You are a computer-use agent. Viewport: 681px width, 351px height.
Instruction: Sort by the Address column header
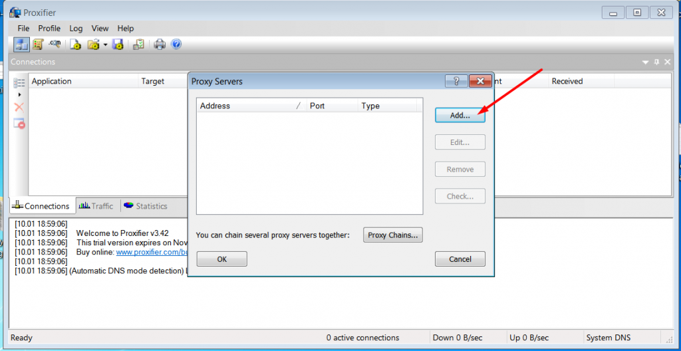(x=251, y=106)
